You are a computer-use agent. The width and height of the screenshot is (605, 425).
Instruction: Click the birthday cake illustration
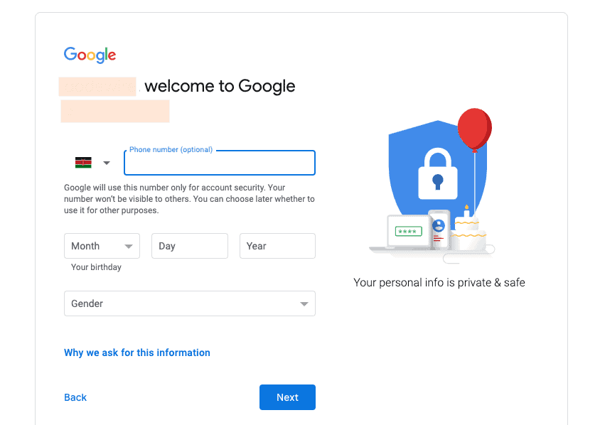469,231
